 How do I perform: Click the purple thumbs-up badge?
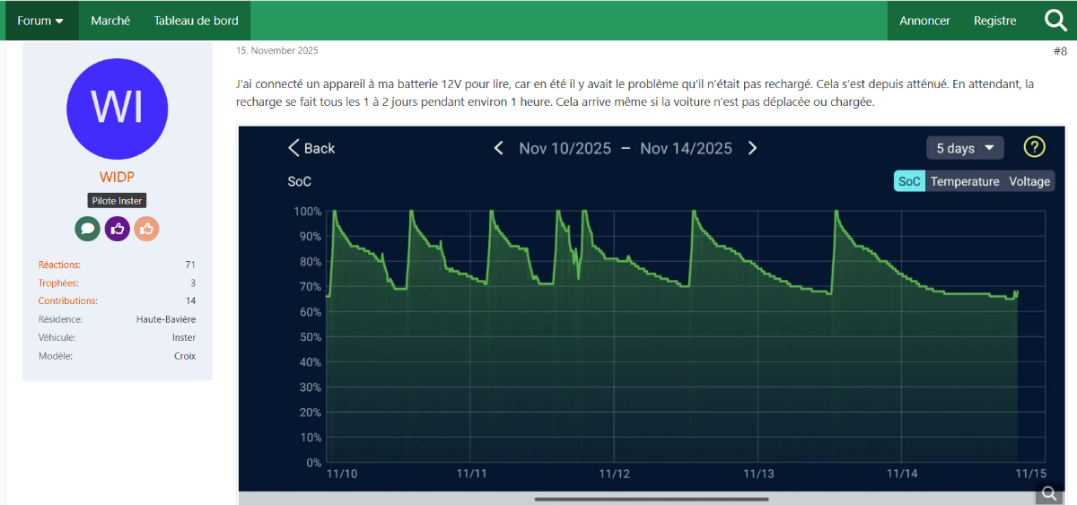(x=118, y=229)
